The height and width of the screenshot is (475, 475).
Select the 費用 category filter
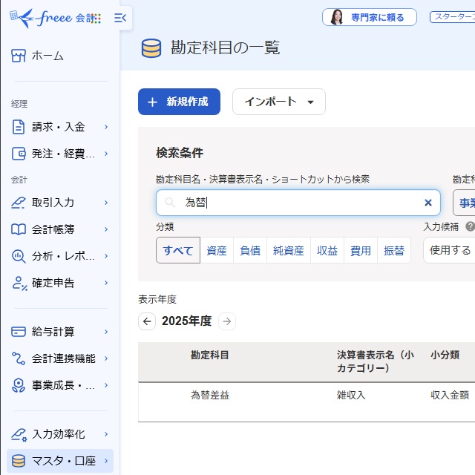coord(361,251)
